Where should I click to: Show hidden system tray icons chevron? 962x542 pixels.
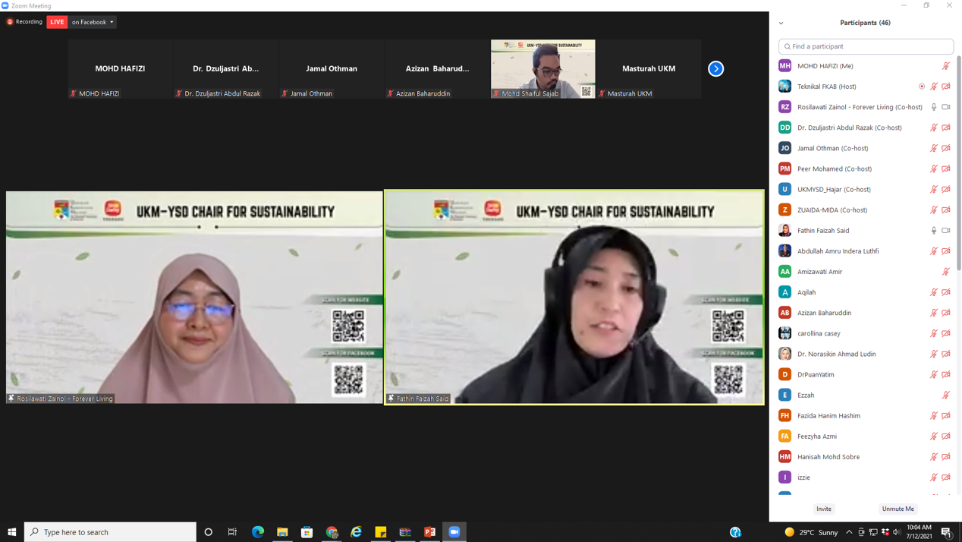coord(849,532)
